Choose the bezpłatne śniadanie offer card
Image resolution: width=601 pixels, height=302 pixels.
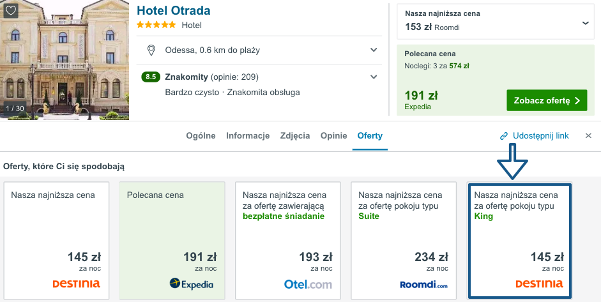[288, 241]
